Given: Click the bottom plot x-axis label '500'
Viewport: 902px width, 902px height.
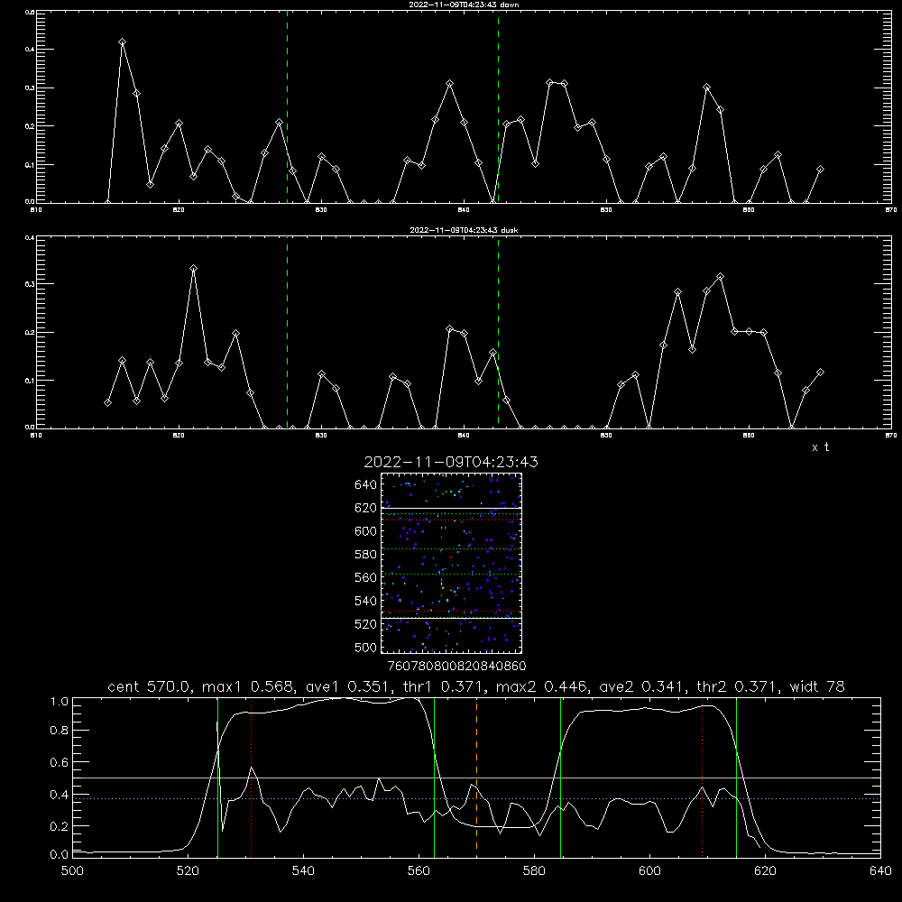Looking at the screenshot, I should [72, 870].
